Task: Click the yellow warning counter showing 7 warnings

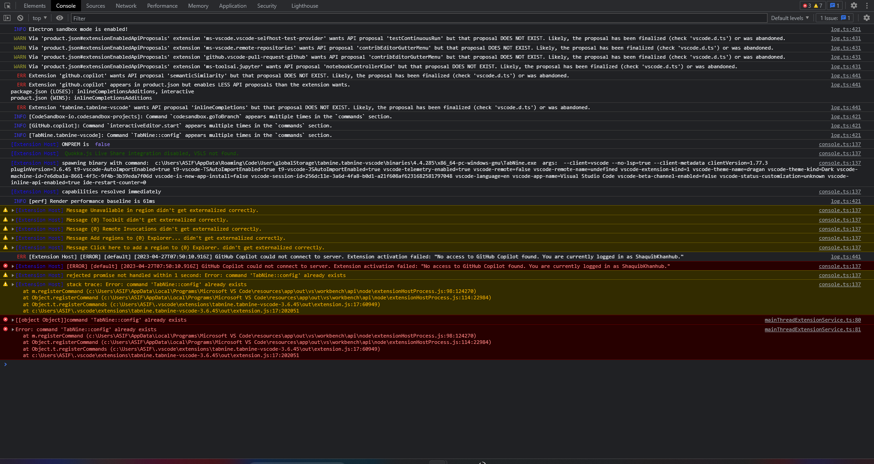Action: pos(818,5)
